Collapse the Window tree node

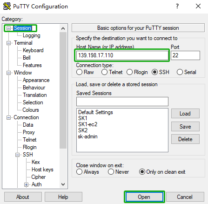8,73
